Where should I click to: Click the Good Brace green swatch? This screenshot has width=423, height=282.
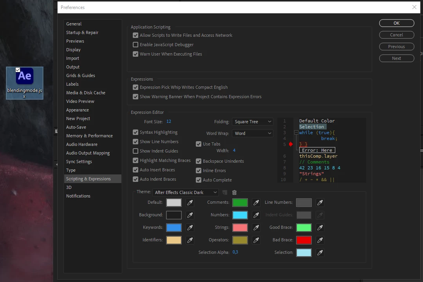click(x=304, y=228)
